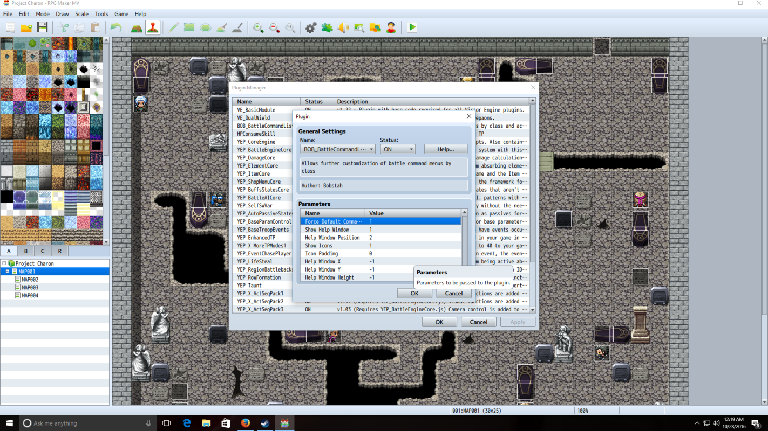Select MAP004 in the map tree

(x=30, y=296)
